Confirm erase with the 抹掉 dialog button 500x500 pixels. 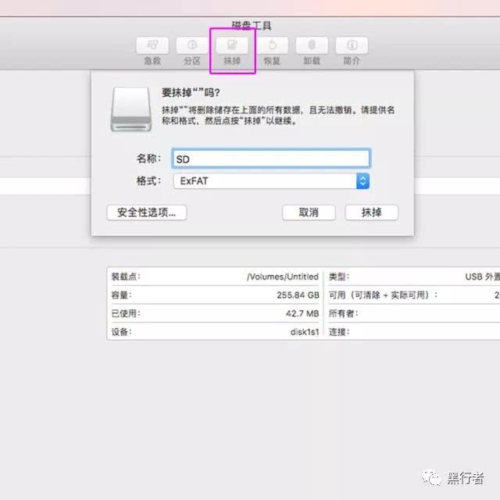click(372, 212)
